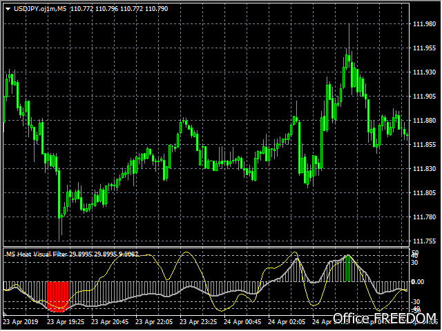Click the 111.905 price scale label
The height and width of the screenshot is (331, 442).
(424, 97)
